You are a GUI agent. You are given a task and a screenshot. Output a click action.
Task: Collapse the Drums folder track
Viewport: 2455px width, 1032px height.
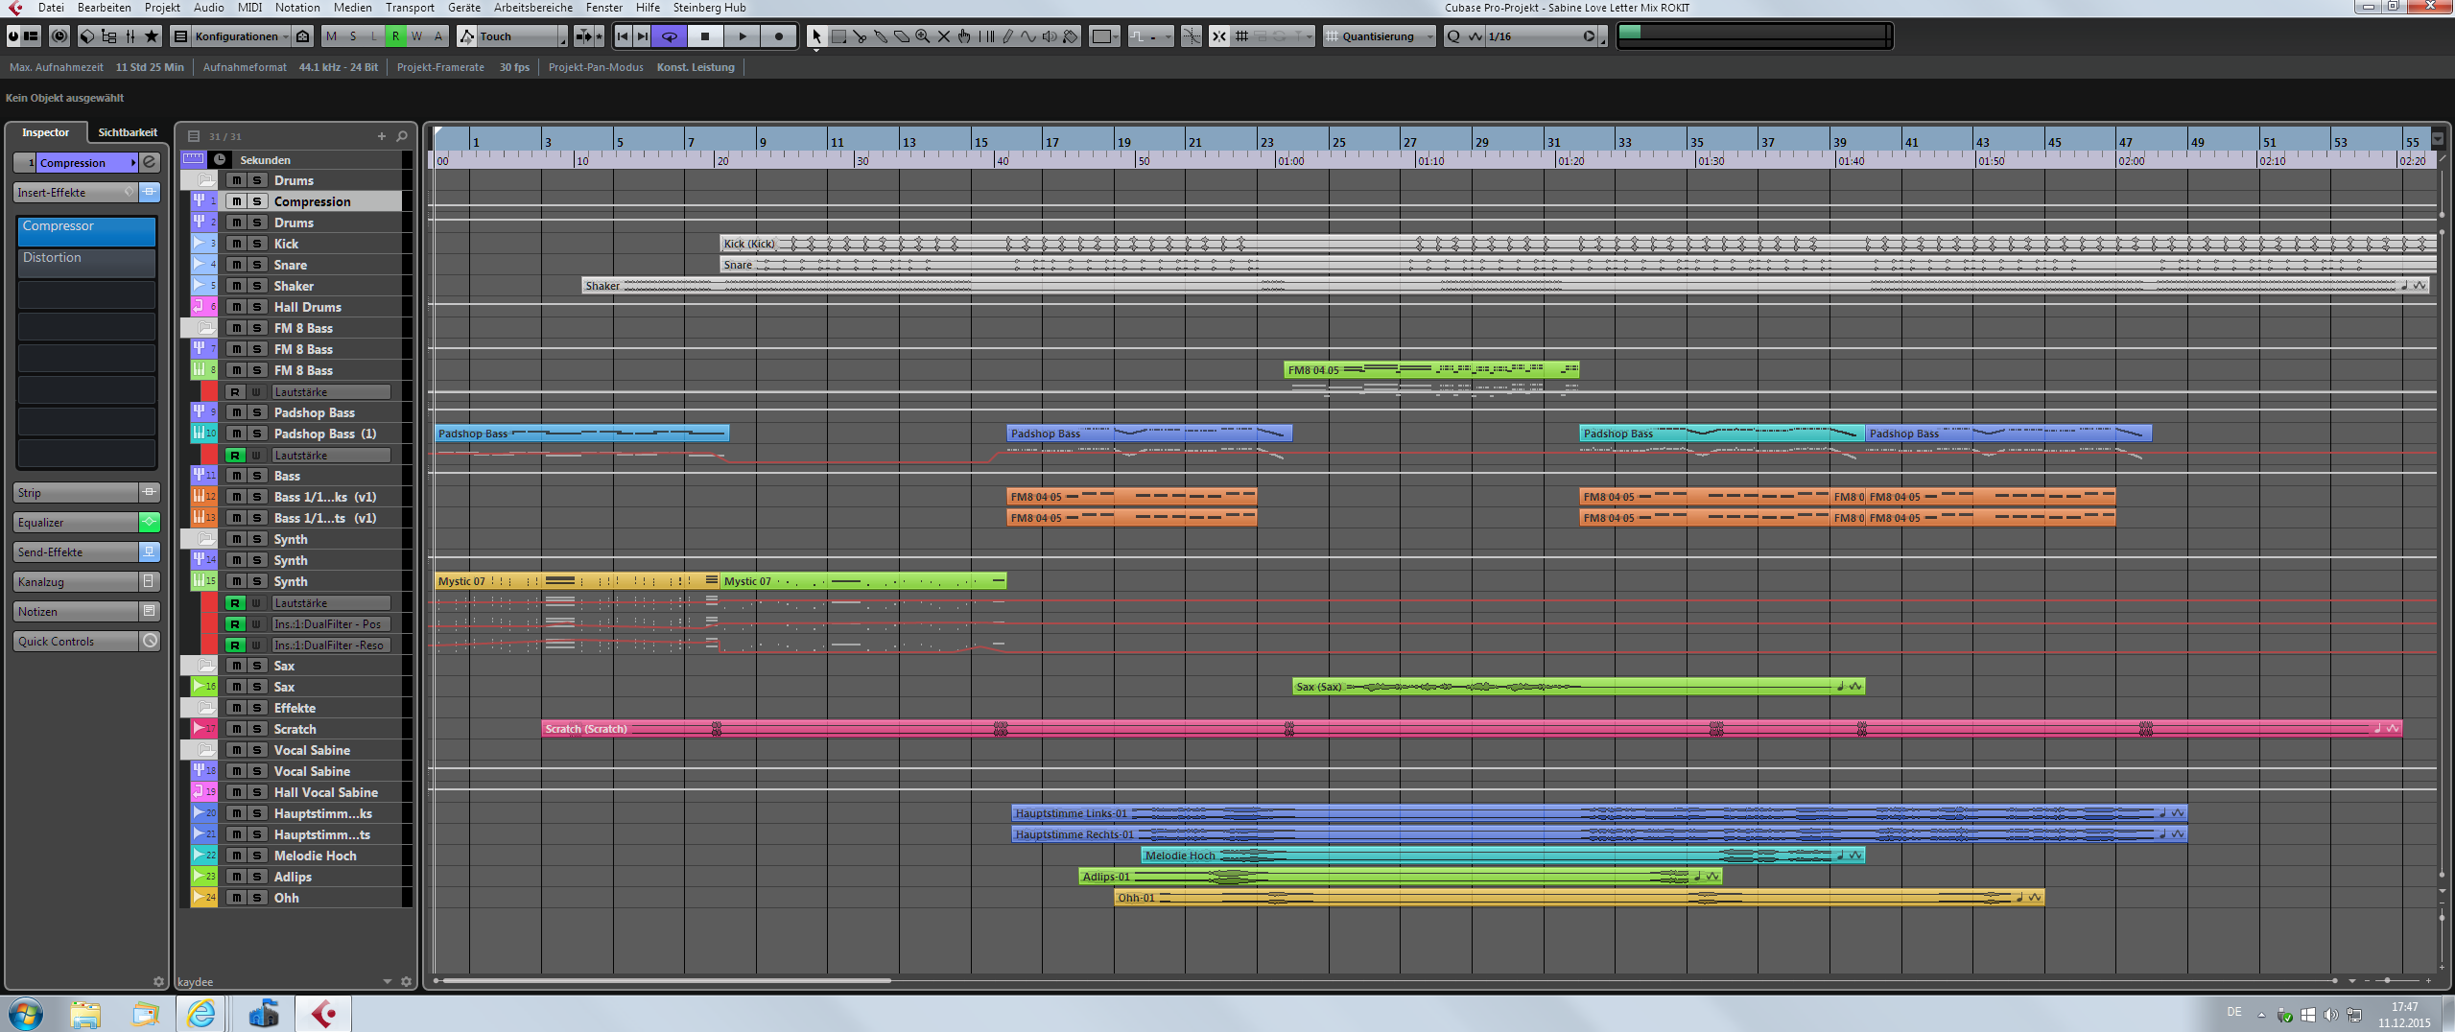click(x=205, y=180)
